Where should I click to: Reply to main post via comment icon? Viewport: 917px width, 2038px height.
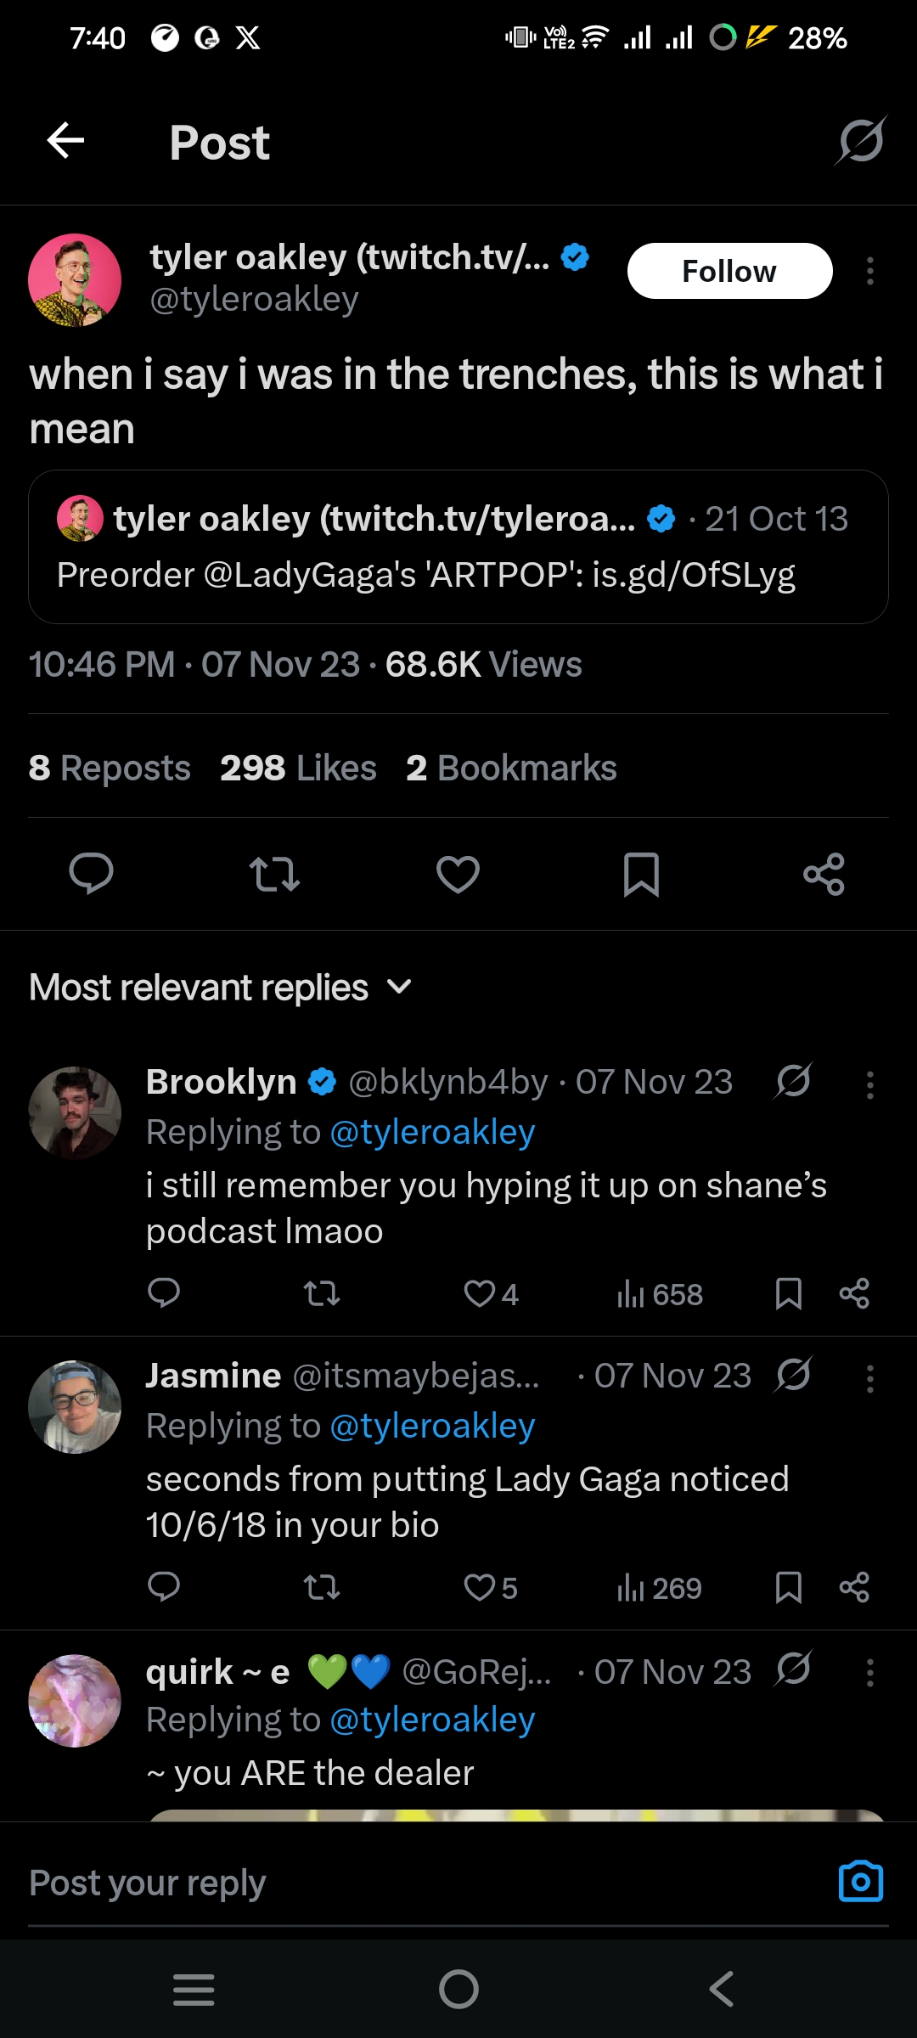[91, 875]
